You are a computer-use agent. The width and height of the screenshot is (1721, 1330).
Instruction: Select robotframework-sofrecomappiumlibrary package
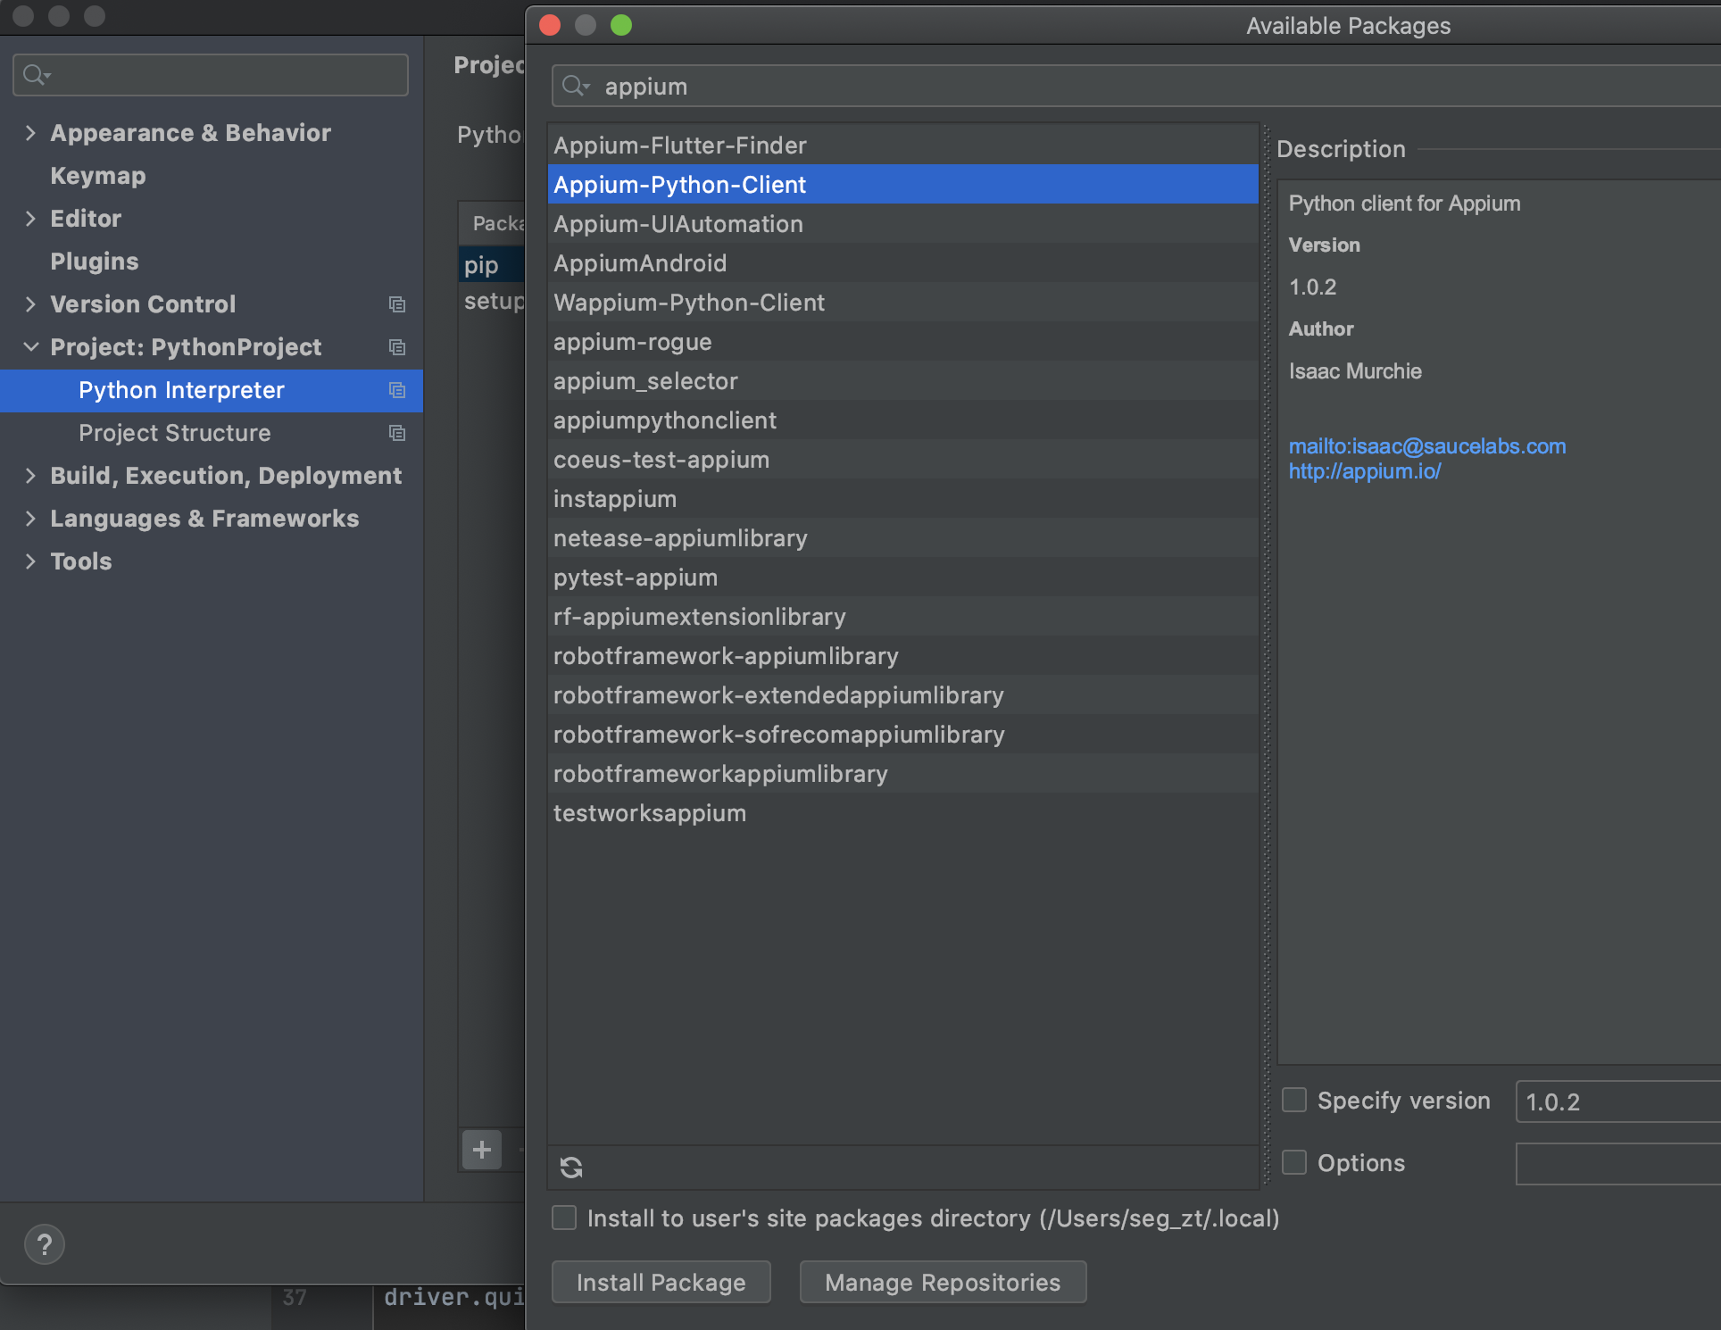[x=902, y=735]
